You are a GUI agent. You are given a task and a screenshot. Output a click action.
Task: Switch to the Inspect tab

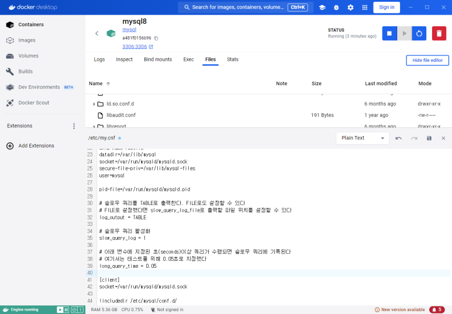[x=124, y=60]
